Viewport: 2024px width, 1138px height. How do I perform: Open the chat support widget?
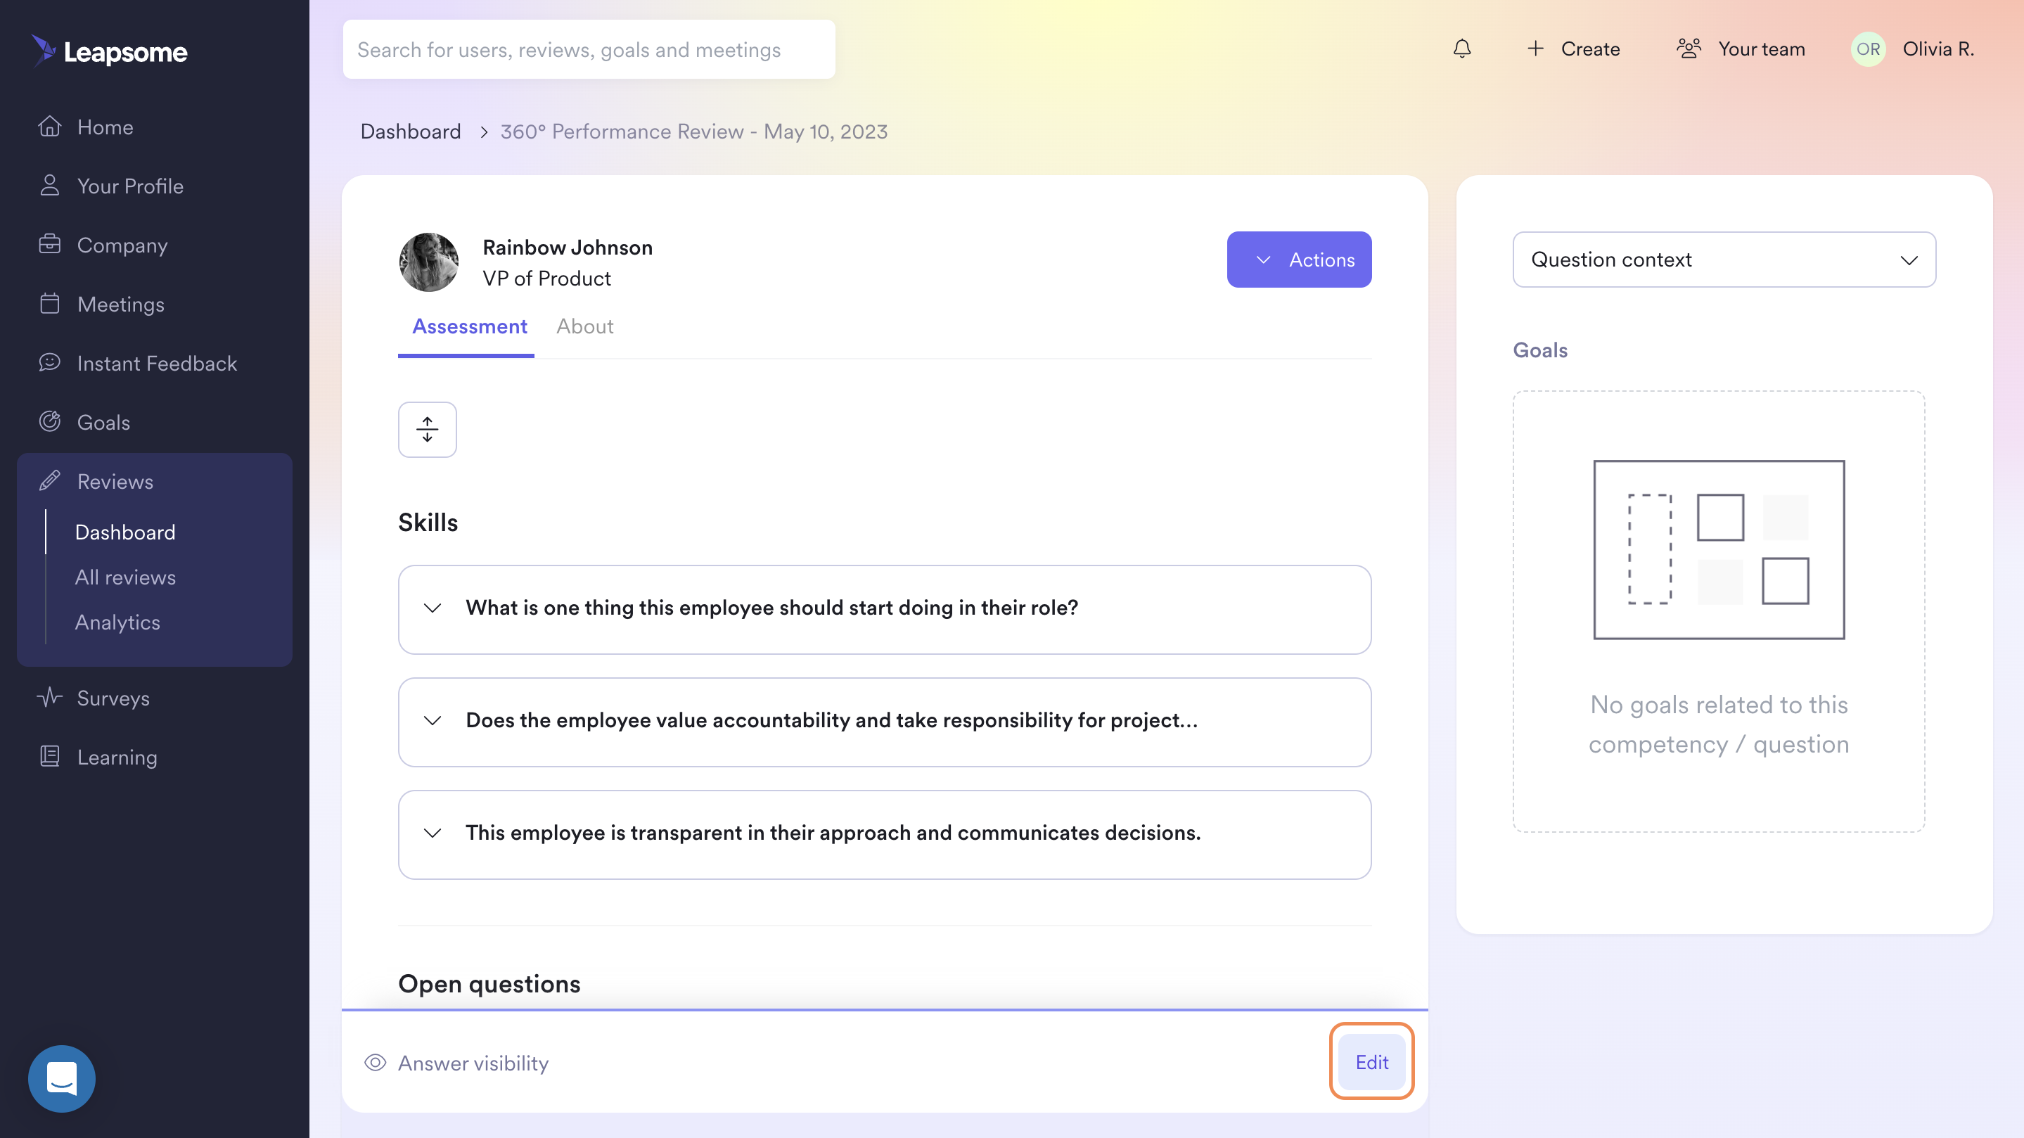pos(61,1078)
